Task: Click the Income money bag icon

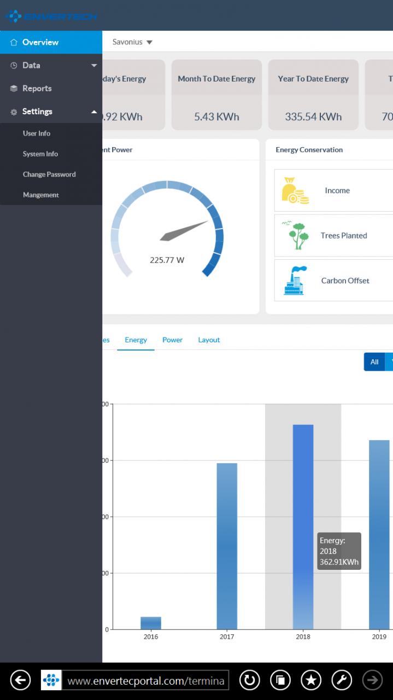Action: [295, 190]
